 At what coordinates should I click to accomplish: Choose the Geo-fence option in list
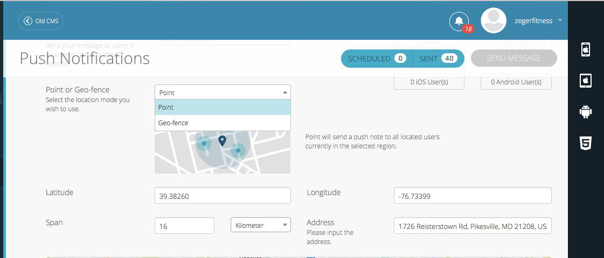222,123
